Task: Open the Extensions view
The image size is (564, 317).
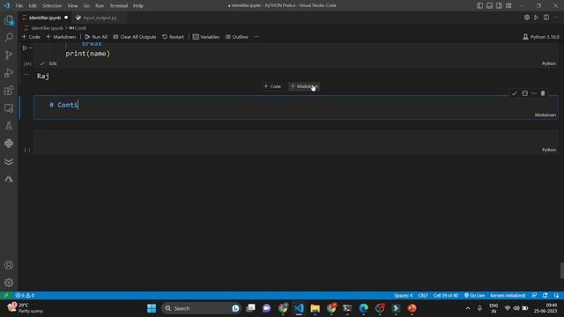Action: [9, 90]
